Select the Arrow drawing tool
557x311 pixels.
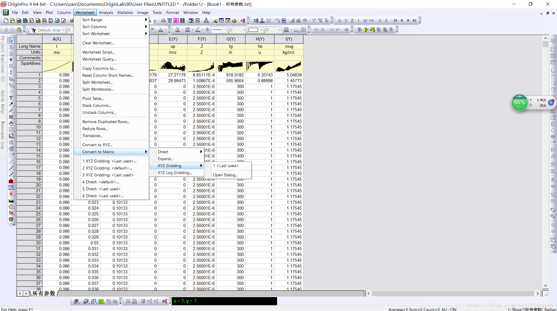[11, 104]
